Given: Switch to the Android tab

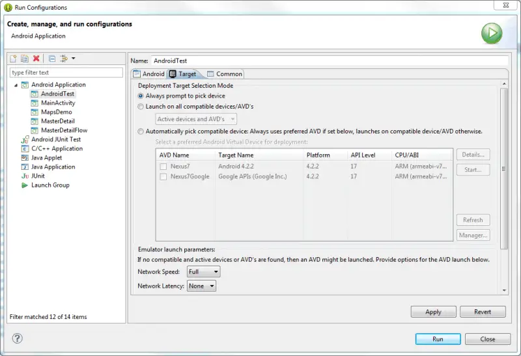Looking at the screenshot, I should coord(148,74).
